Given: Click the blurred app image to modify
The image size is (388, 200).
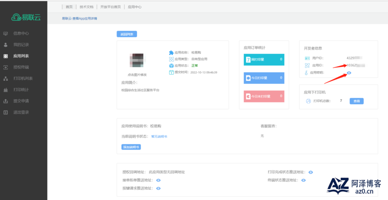Looking at the screenshot, I should point(138,60).
